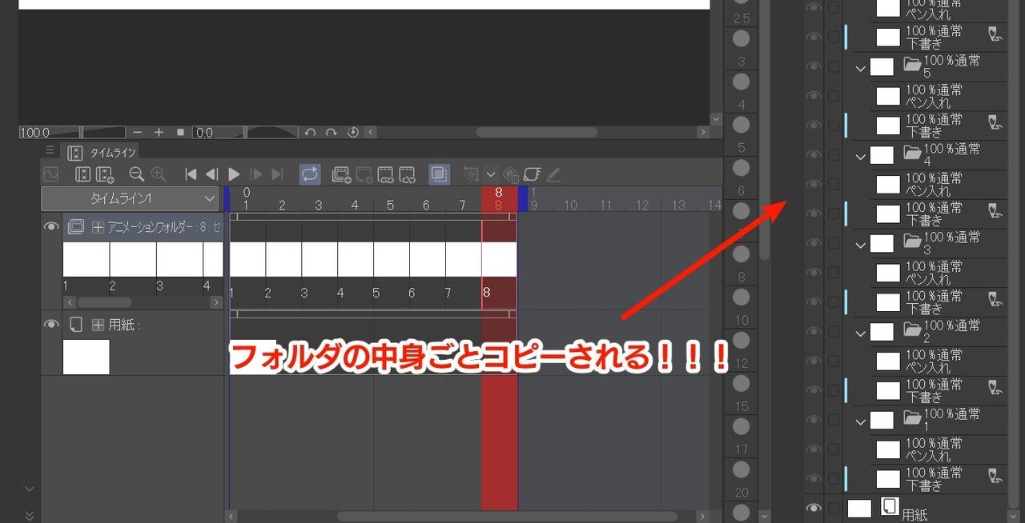
Task: Click thumbnail of the ペン入れ layer under folder 5
Action: [889, 96]
